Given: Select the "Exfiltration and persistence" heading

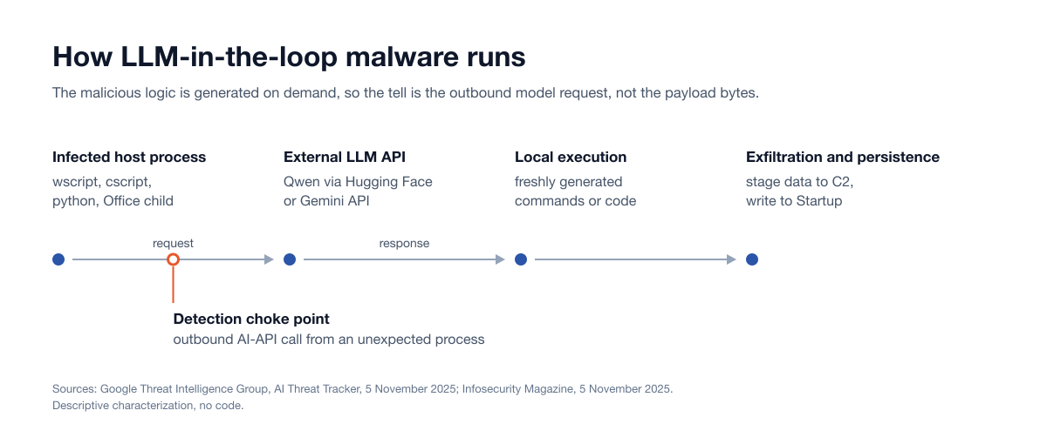Looking at the screenshot, I should tap(843, 158).
